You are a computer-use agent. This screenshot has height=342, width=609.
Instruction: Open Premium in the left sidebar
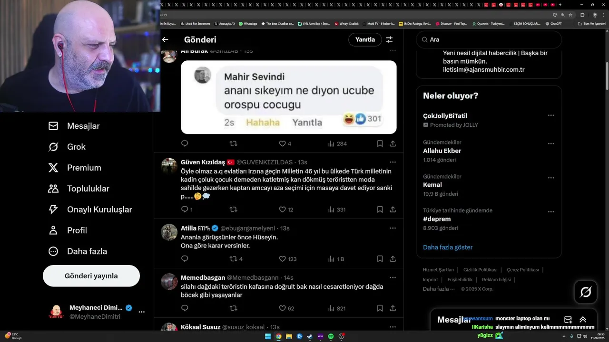click(75, 168)
